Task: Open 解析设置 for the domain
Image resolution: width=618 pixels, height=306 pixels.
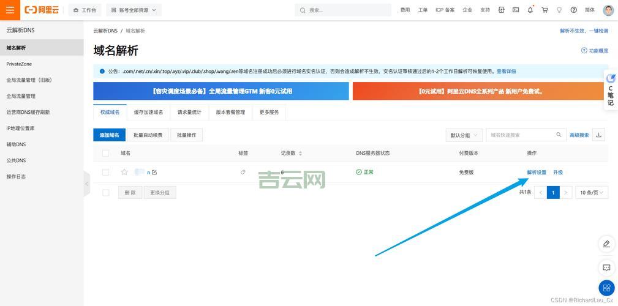Action: [x=537, y=172]
